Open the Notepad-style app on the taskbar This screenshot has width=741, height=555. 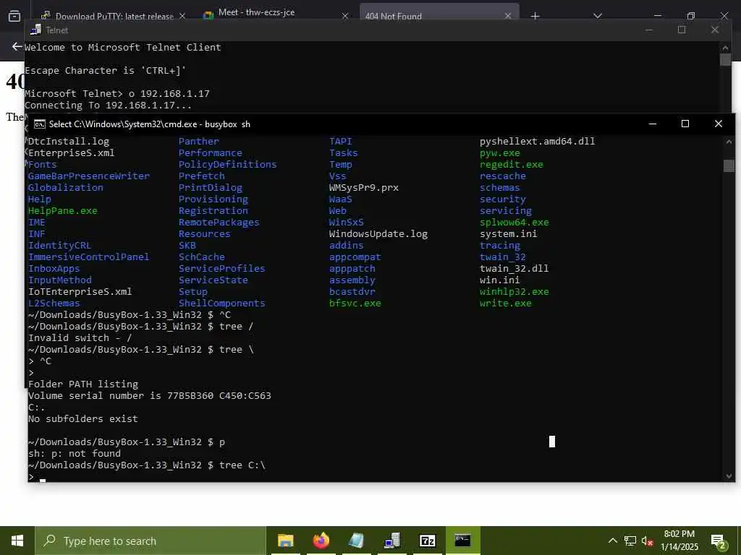click(x=356, y=541)
